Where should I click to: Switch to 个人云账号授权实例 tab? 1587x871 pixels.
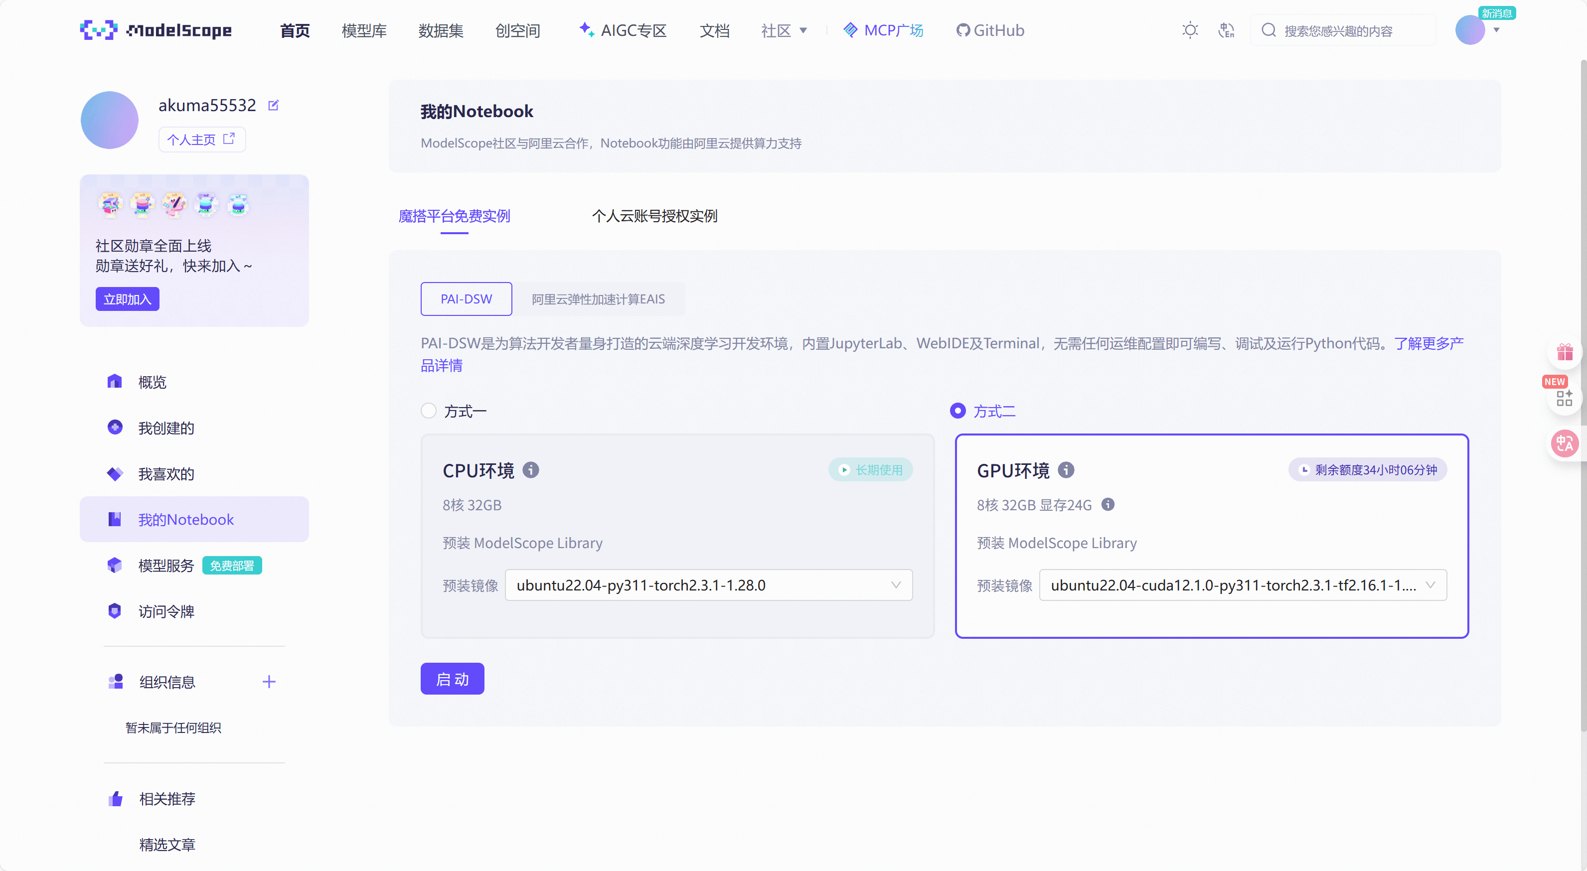pos(654,216)
